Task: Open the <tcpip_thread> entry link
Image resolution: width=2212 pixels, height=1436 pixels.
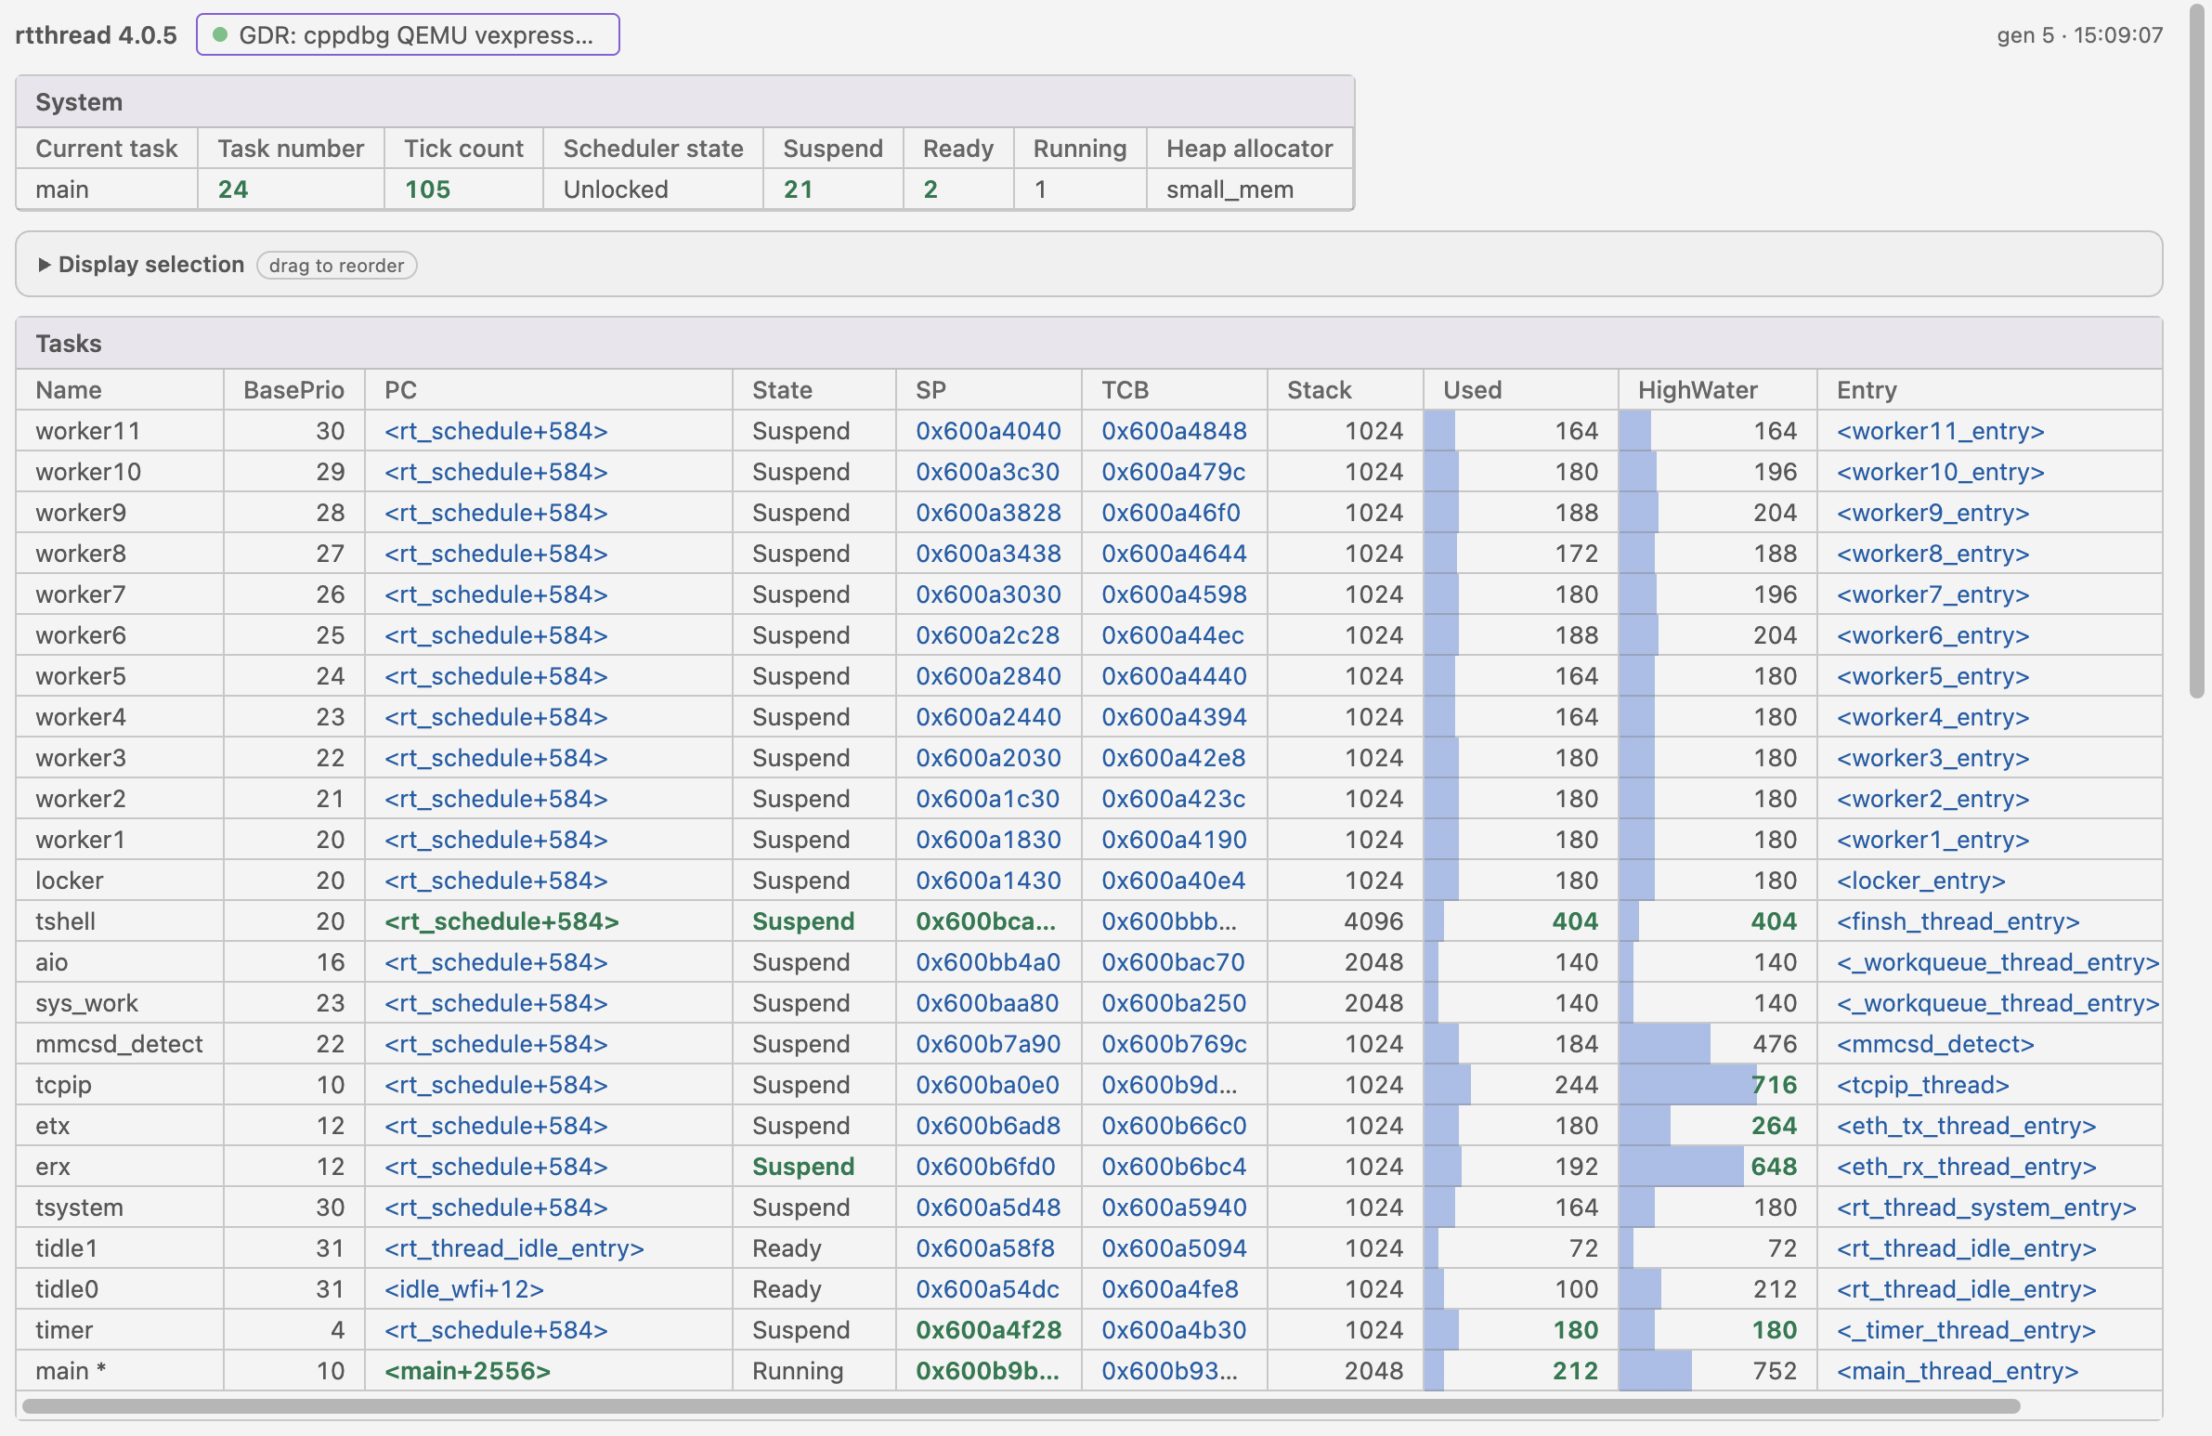Action: pos(1922,1086)
